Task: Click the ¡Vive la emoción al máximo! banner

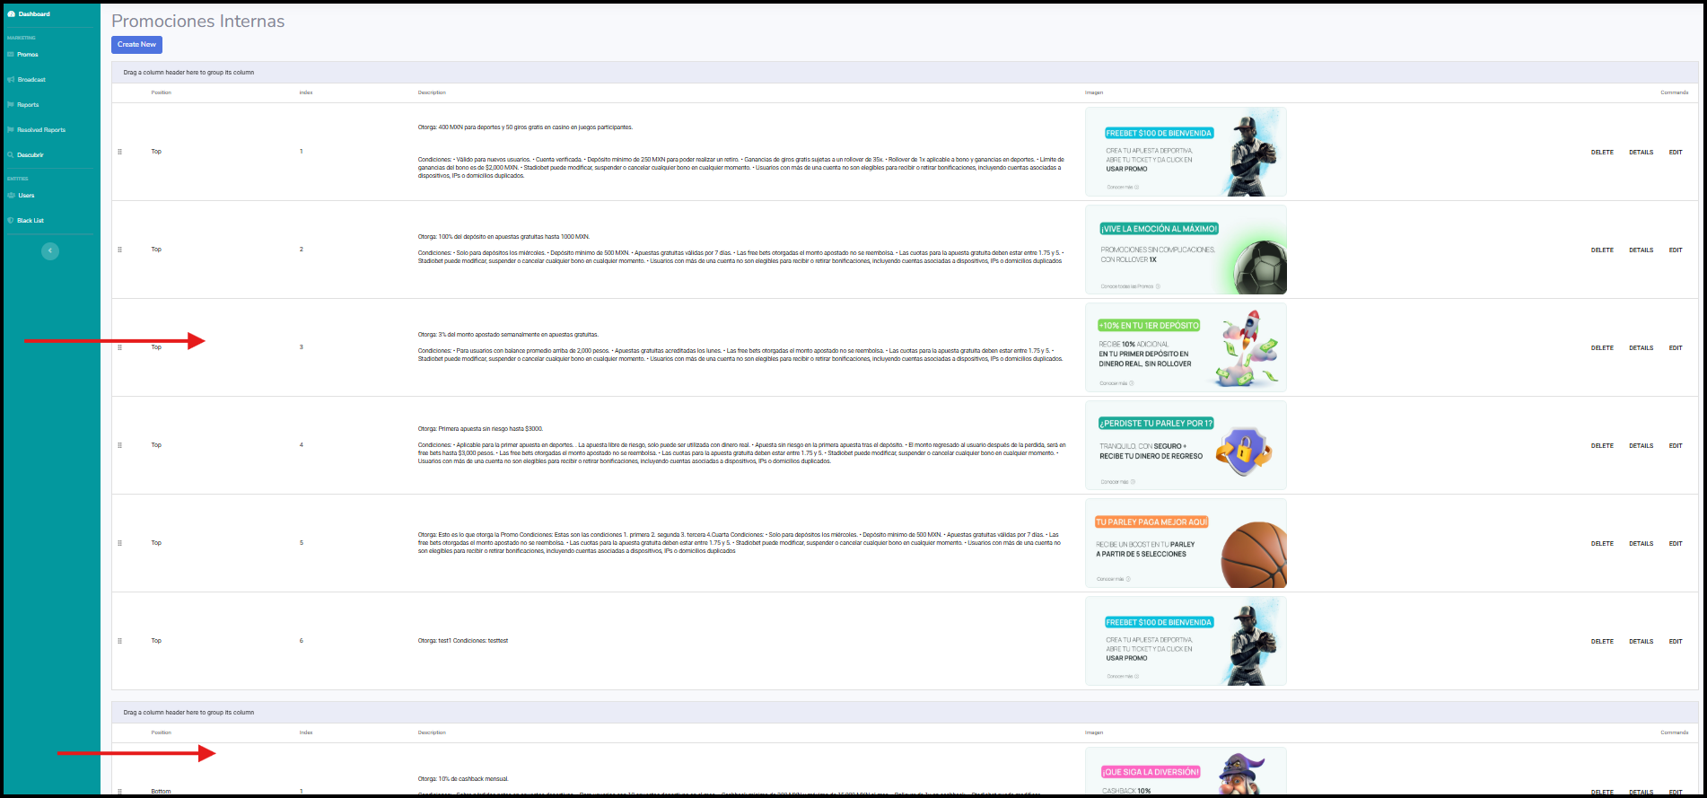Action: tap(1186, 250)
